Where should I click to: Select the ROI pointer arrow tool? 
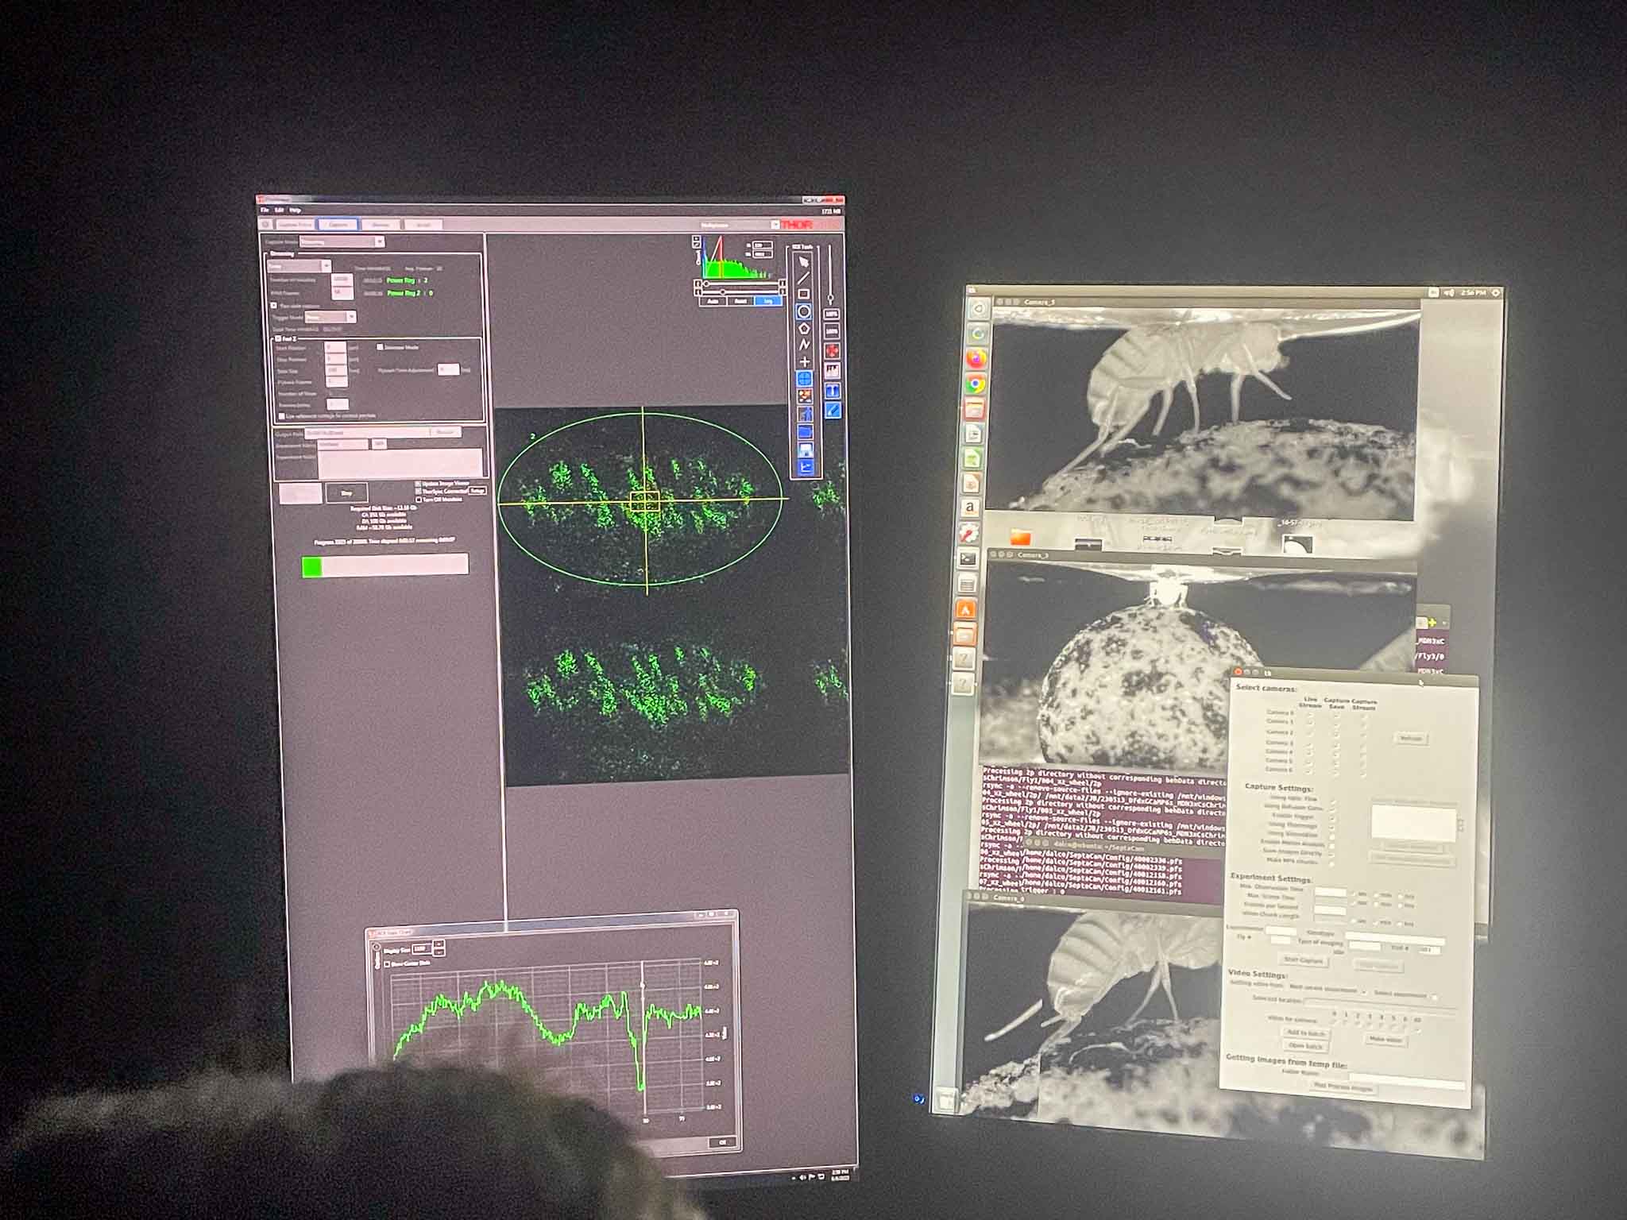(x=803, y=261)
